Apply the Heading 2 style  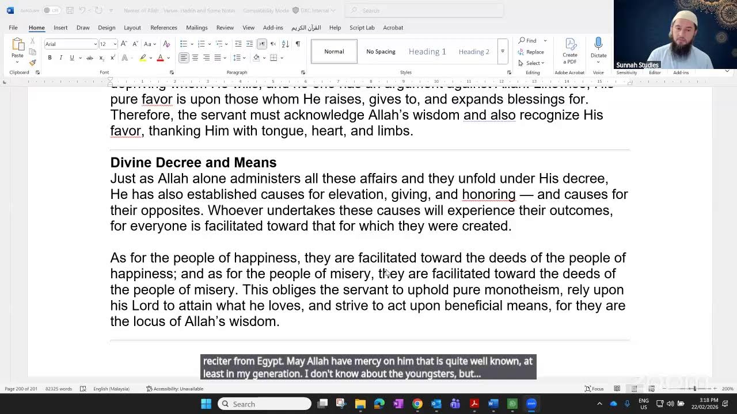(474, 51)
